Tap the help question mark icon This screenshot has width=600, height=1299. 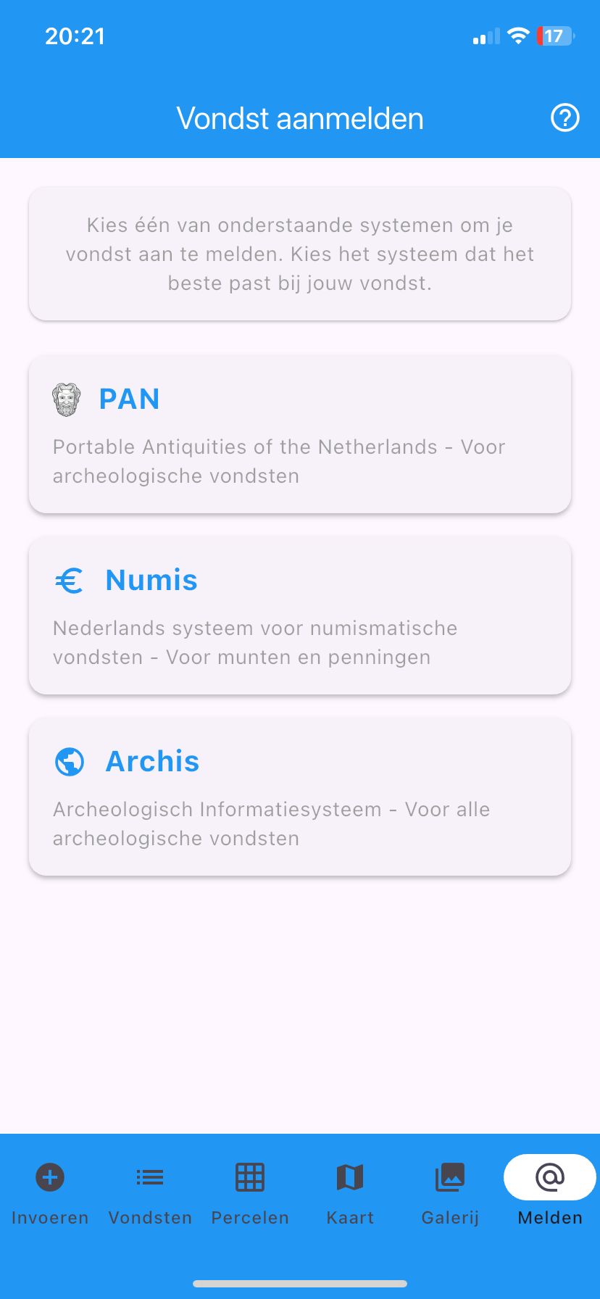pos(565,117)
